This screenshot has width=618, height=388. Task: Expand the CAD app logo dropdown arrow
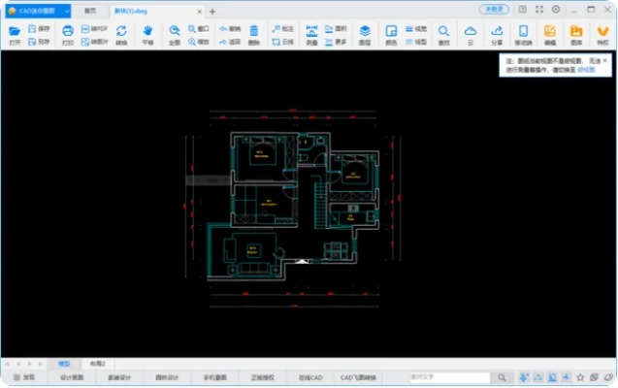tap(67, 10)
